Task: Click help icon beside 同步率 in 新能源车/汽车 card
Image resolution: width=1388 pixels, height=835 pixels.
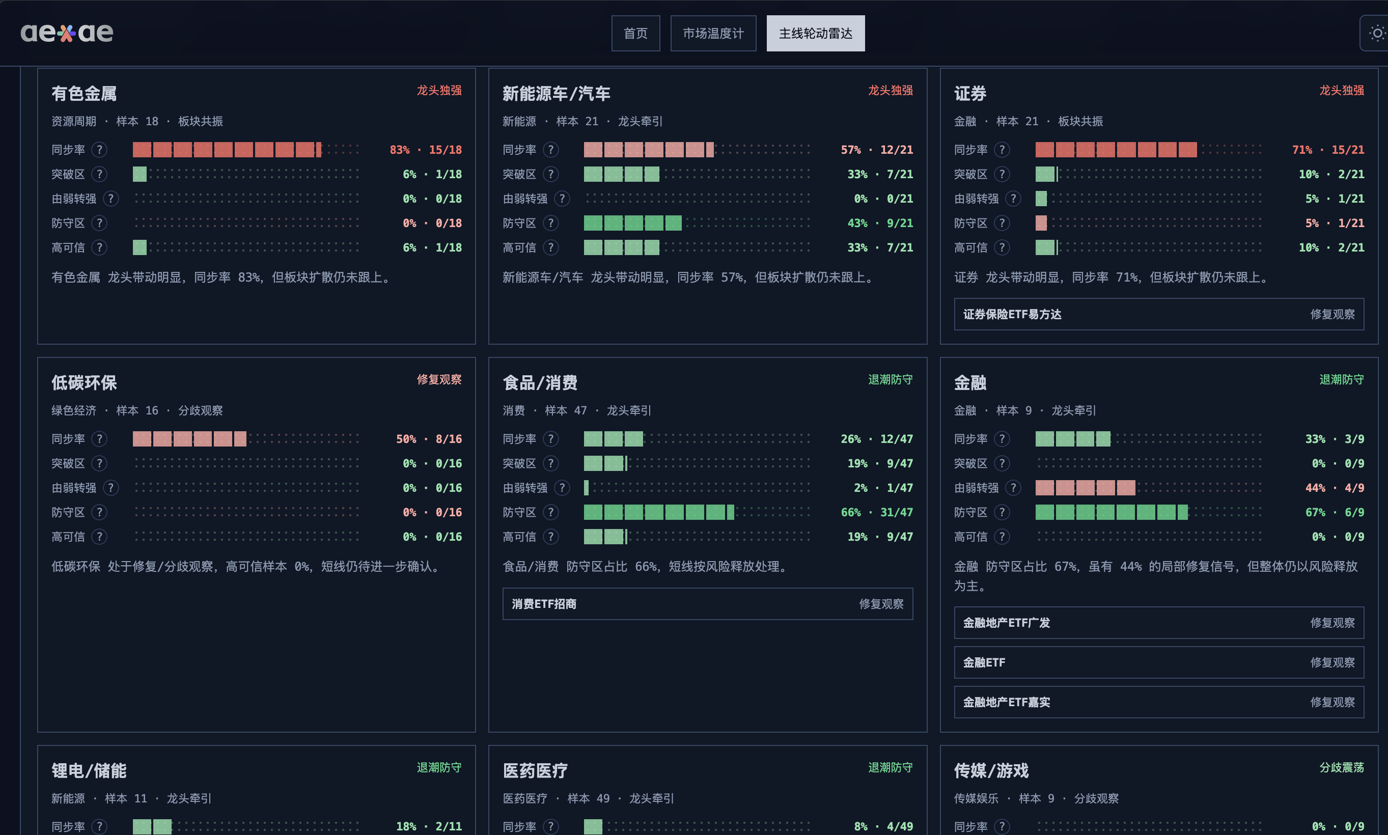Action: tap(551, 150)
